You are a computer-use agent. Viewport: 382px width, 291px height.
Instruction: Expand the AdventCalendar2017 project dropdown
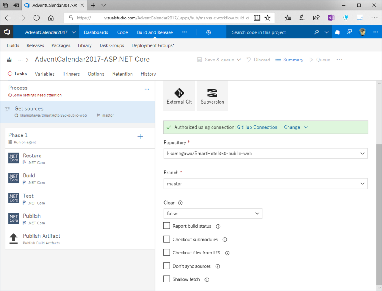73,32
